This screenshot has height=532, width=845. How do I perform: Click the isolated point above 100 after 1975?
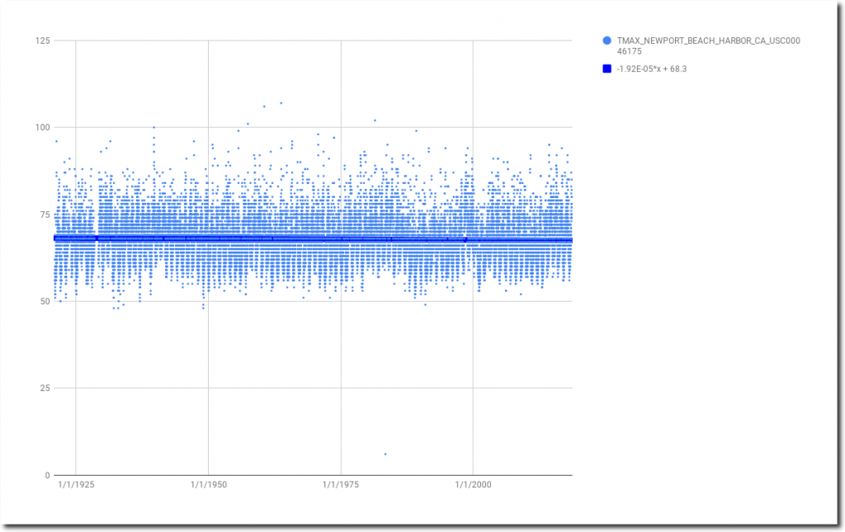[375, 120]
